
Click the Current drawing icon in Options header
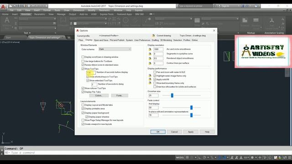(x=153, y=36)
